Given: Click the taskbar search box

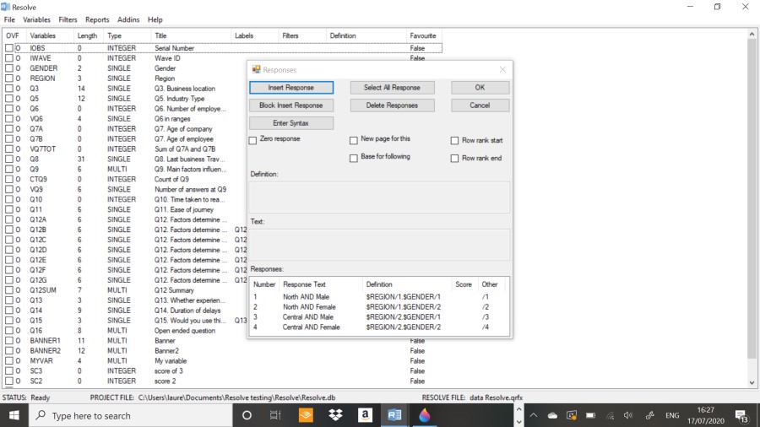Looking at the screenshot, I should click(131, 415).
